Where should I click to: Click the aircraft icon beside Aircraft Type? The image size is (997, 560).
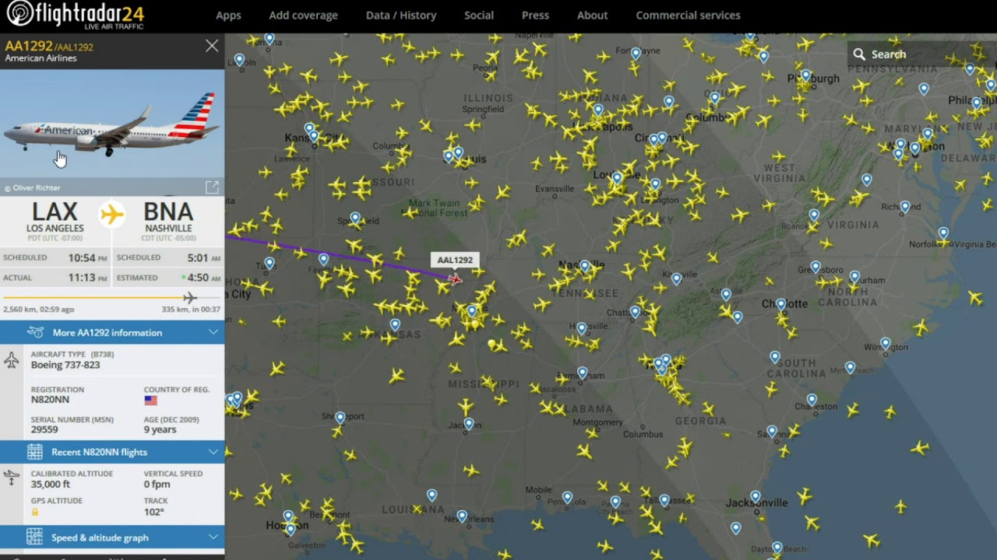(12, 360)
